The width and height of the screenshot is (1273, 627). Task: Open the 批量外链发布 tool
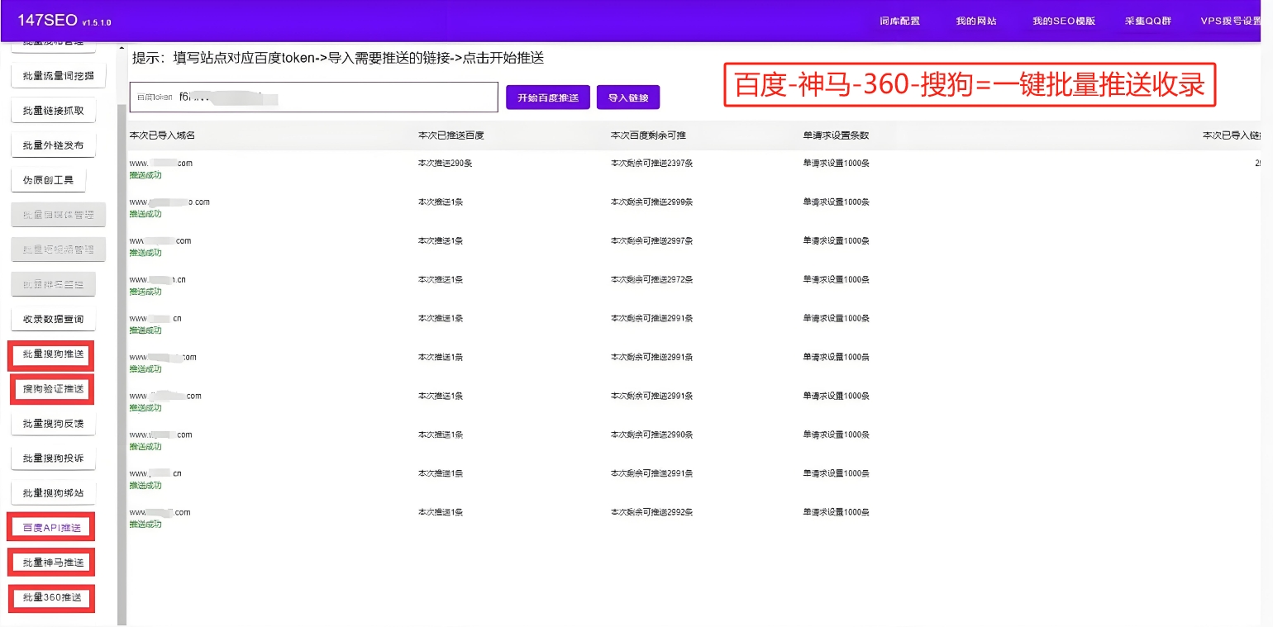click(x=51, y=144)
